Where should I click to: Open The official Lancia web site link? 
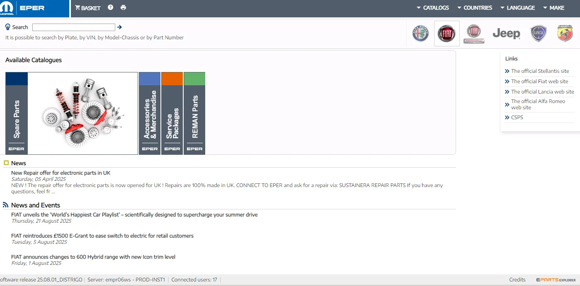click(543, 91)
